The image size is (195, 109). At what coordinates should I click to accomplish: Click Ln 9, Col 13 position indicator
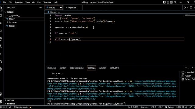coord(133,107)
